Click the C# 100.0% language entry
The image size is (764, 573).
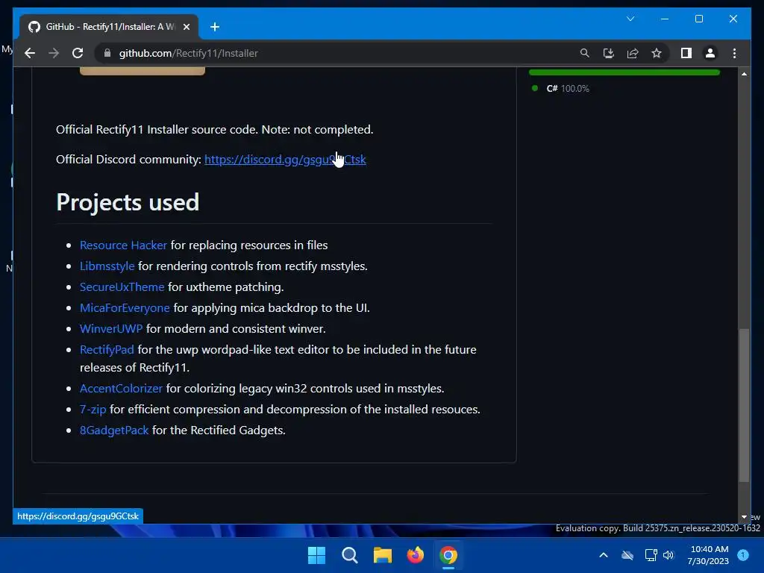(561, 88)
